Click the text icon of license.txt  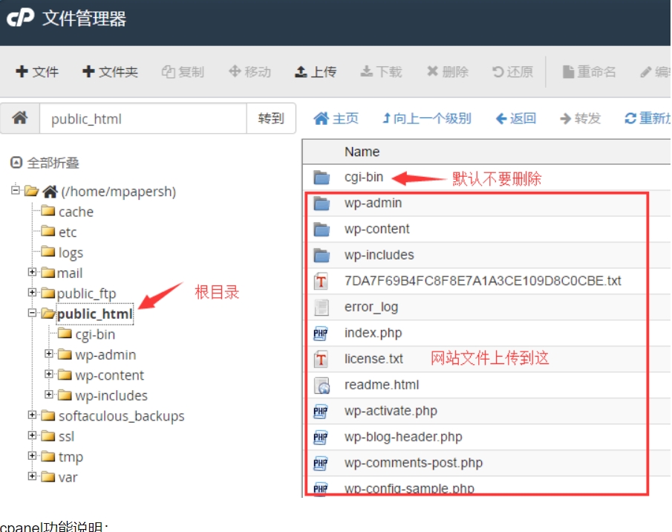321,359
